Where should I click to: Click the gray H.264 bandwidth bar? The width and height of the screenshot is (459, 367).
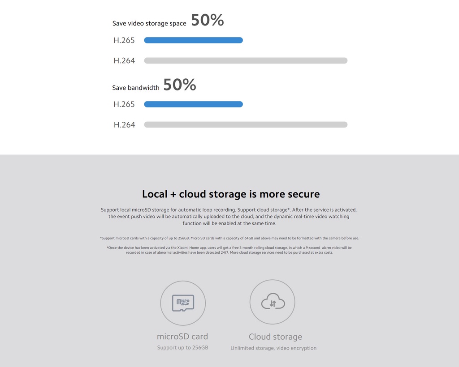click(x=246, y=124)
